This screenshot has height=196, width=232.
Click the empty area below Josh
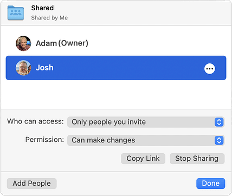tap(116, 94)
